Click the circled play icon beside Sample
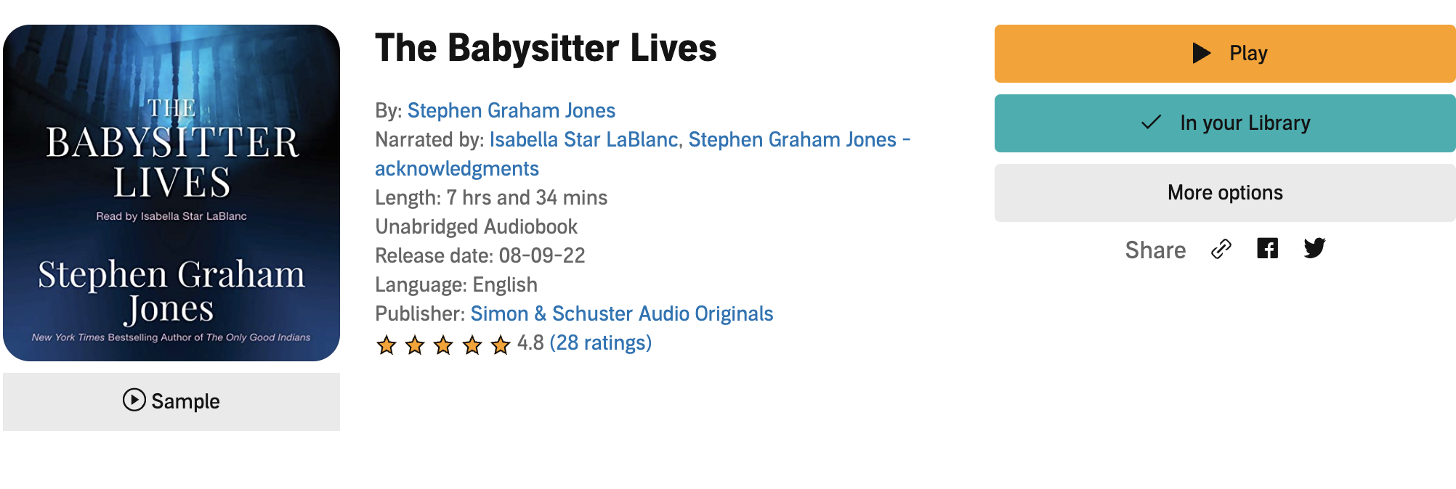Viewport: 1456px width, 489px height. pyautogui.click(x=134, y=400)
